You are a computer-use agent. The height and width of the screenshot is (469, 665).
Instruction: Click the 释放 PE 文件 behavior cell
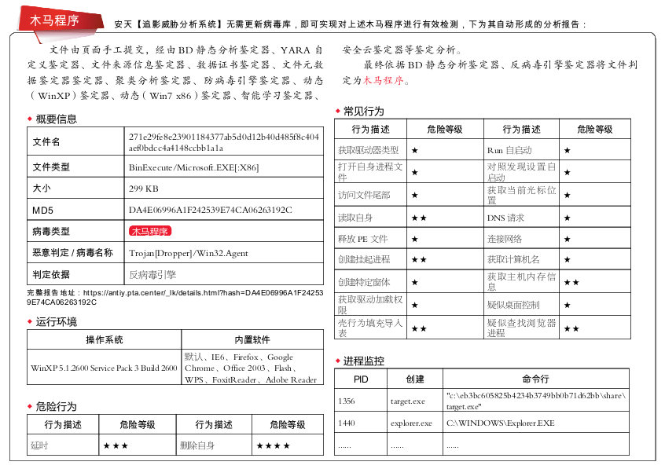371,239
